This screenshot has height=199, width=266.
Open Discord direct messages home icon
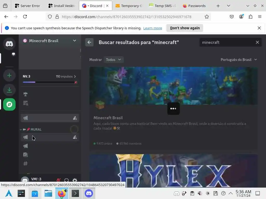9,44
